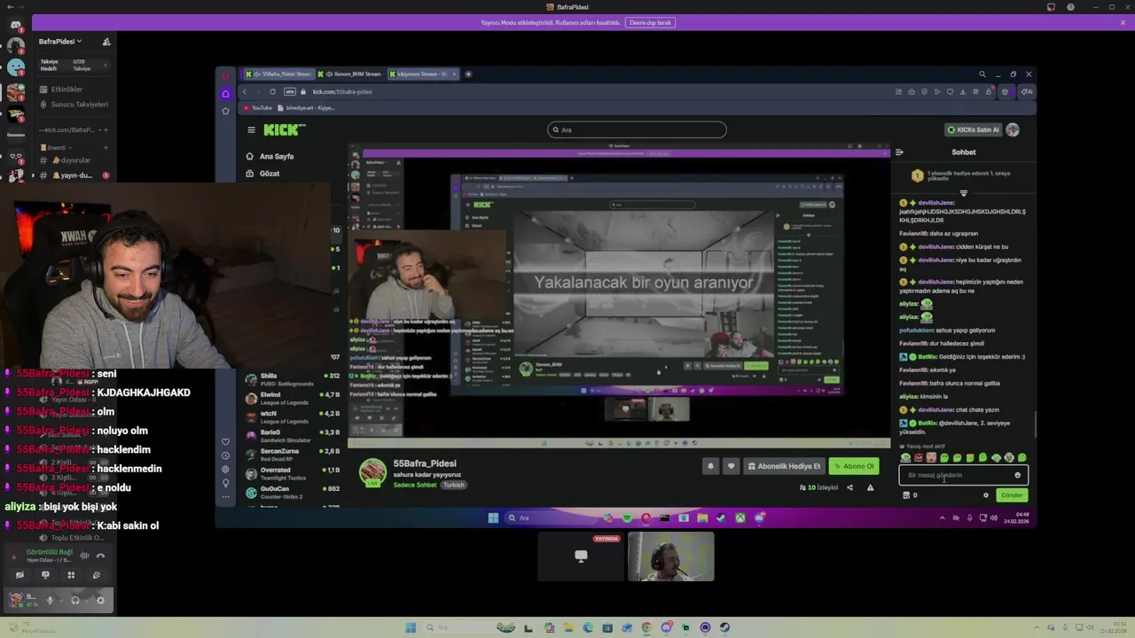The width and height of the screenshot is (1135, 638).
Task: Open Discord help question mark icon
Action: coord(1071,7)
